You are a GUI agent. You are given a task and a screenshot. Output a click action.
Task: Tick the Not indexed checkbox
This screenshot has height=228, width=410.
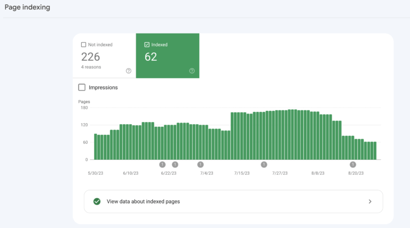click(83, 45)
